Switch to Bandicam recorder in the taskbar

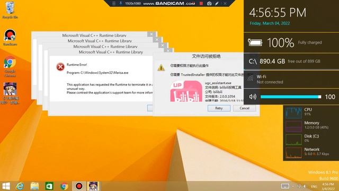(79, 186)
